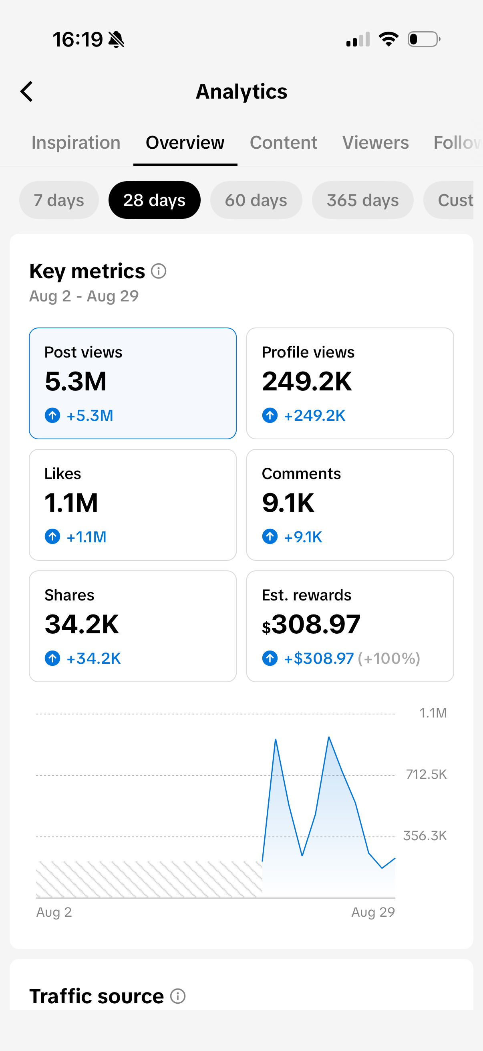Tap the Analytics page title
The width and height of the screenshot is (483, 1051).
241,92
